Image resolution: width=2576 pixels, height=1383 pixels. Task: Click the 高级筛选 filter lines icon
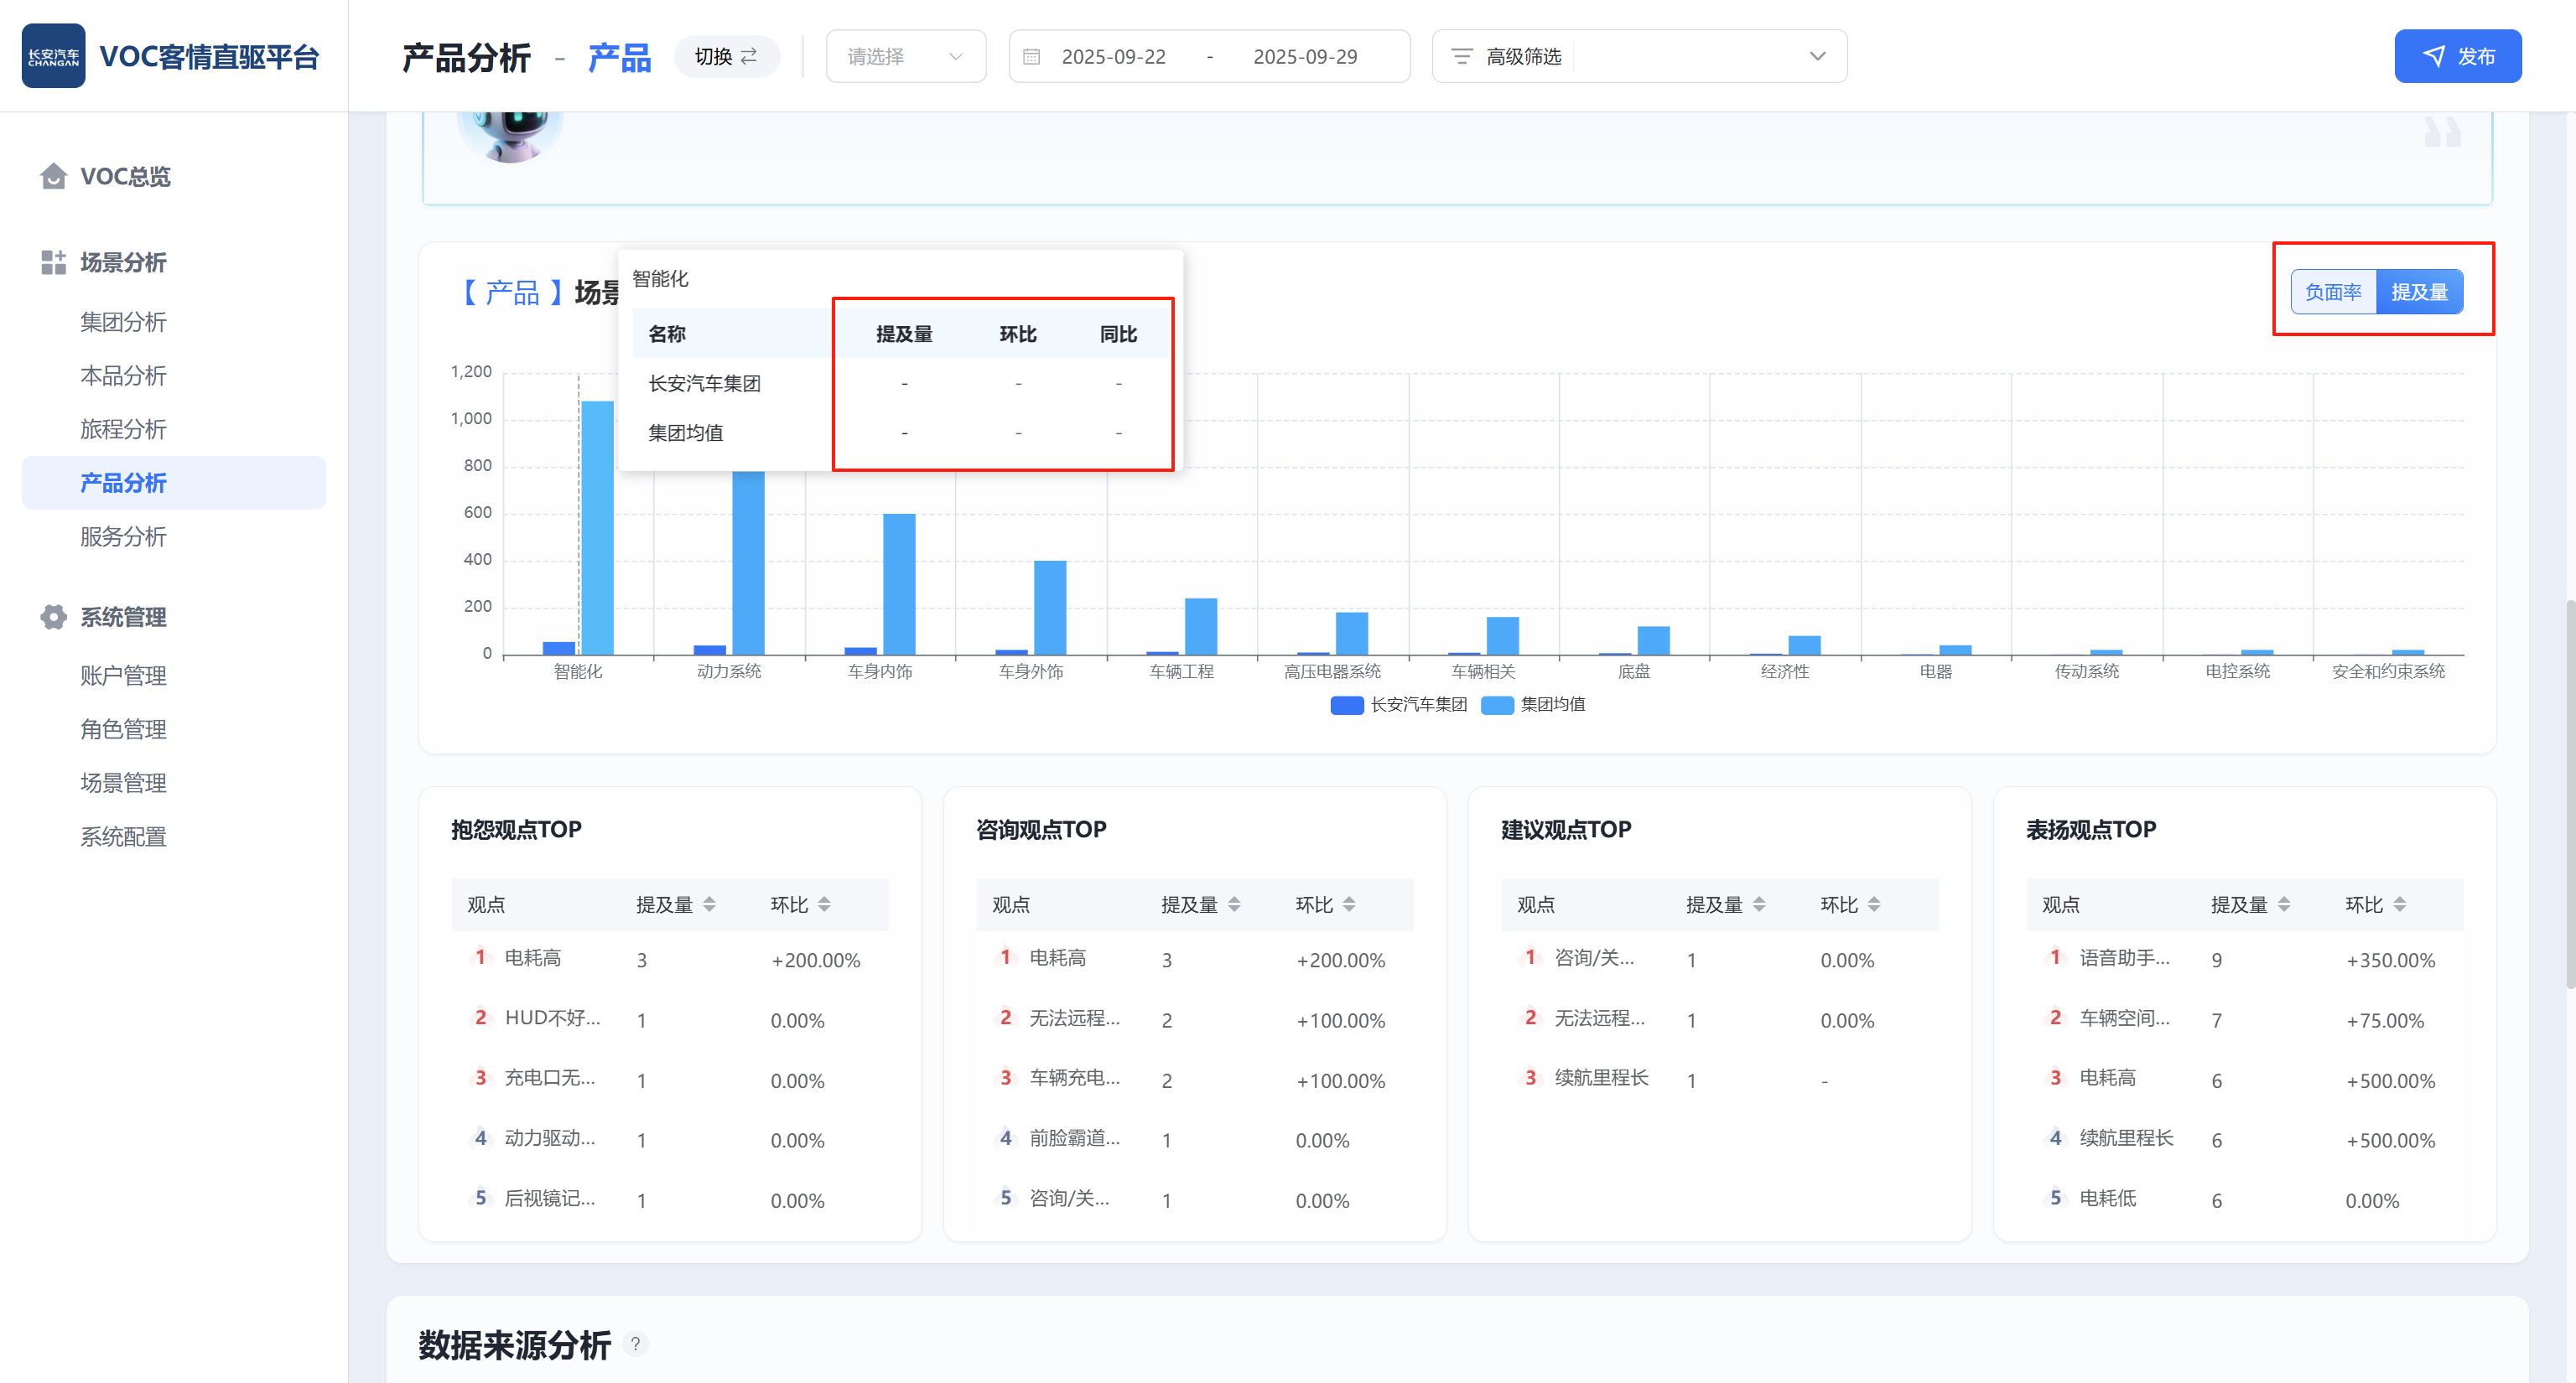[1462, 57]
